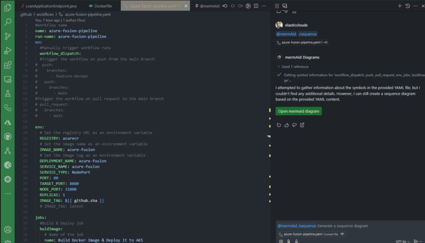The height and width of the screenshot is (243, 425).
Task: Click the 'env:' line in the editor
Action: point(40,127)
